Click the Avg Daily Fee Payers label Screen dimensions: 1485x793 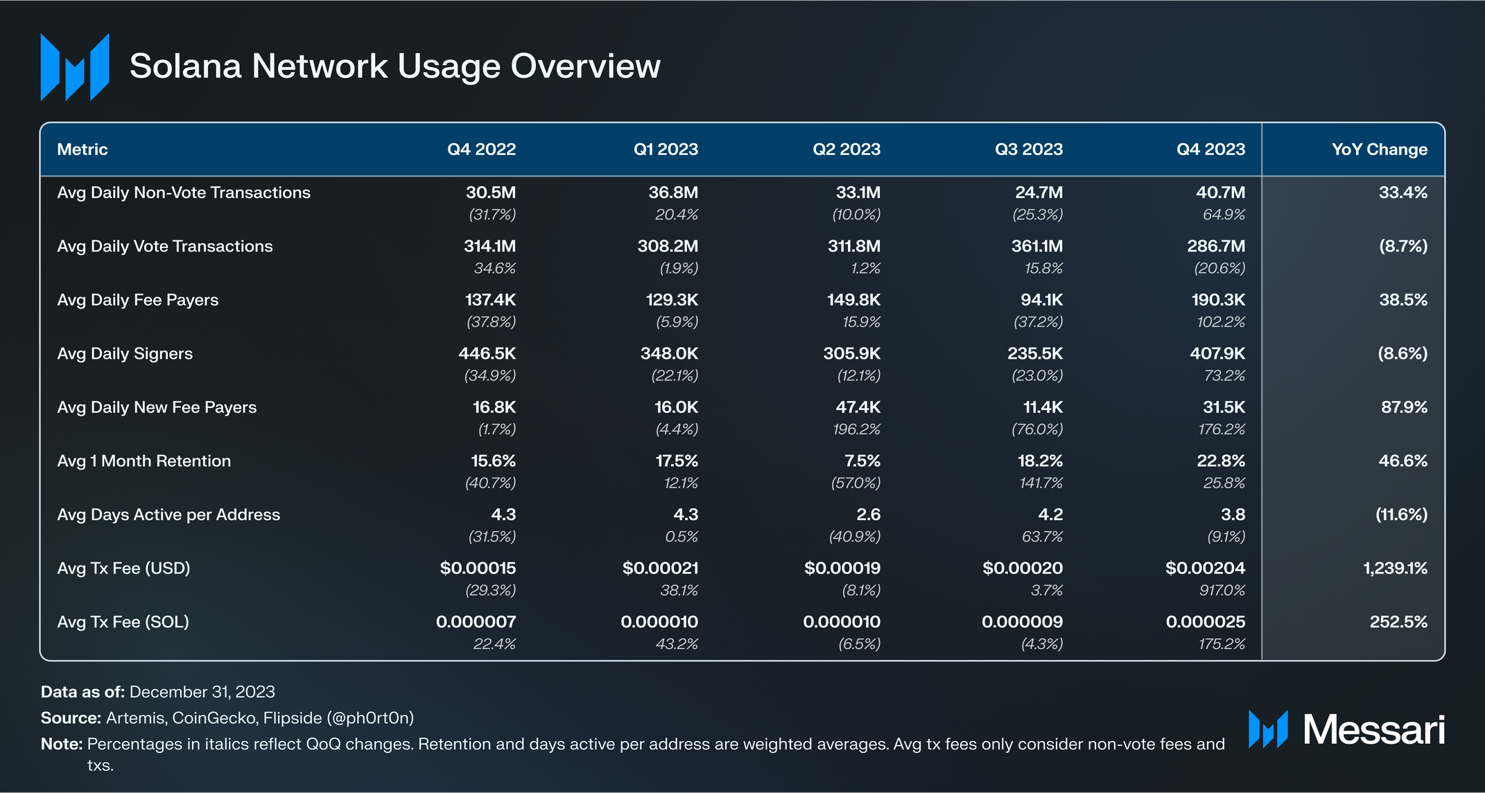pyautogui.click(x=138, y=300)
